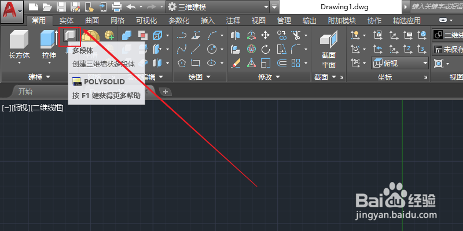Select the Array tool grid icon
The image size is (463, 231).
pos(296,63)
